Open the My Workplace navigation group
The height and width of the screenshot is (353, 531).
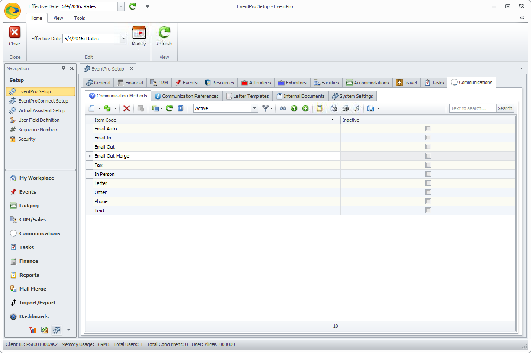click(x=41, y=178)
